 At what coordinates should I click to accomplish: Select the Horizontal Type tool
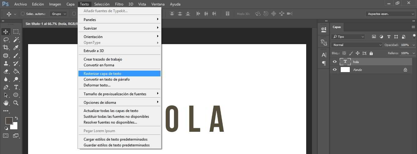click(16, 87)
